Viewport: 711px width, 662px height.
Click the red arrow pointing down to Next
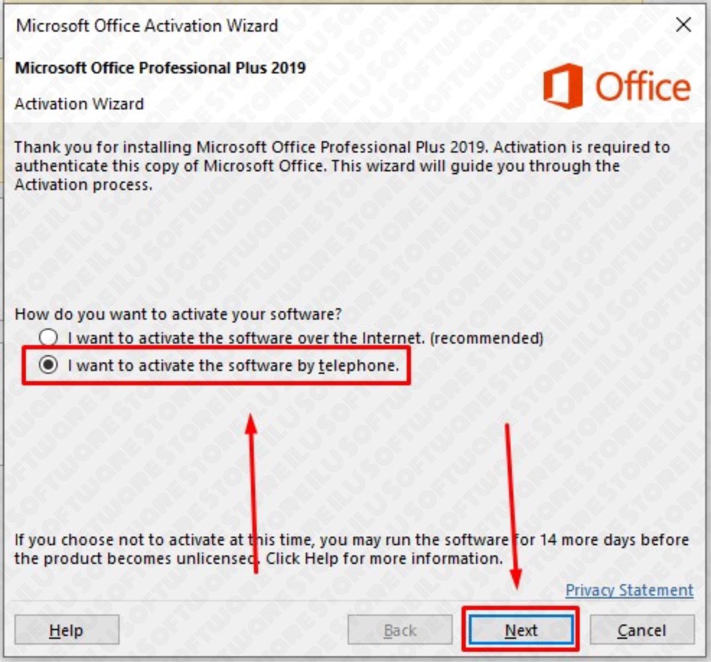[x=511, y=503]
